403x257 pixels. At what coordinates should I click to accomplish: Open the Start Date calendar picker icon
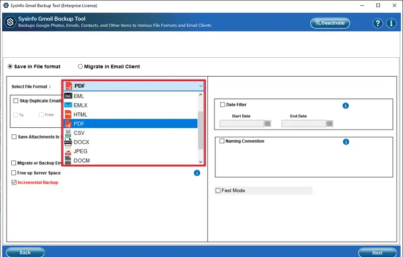268,124
